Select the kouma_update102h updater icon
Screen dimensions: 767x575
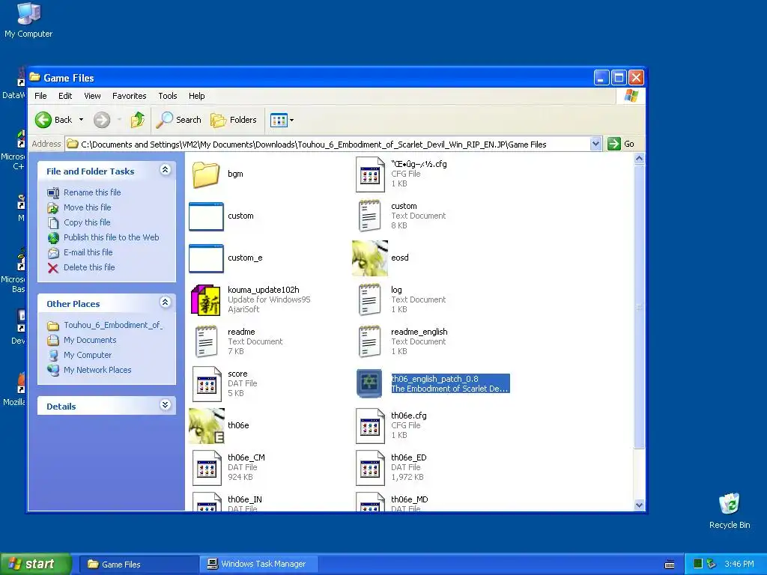(206, 299)
